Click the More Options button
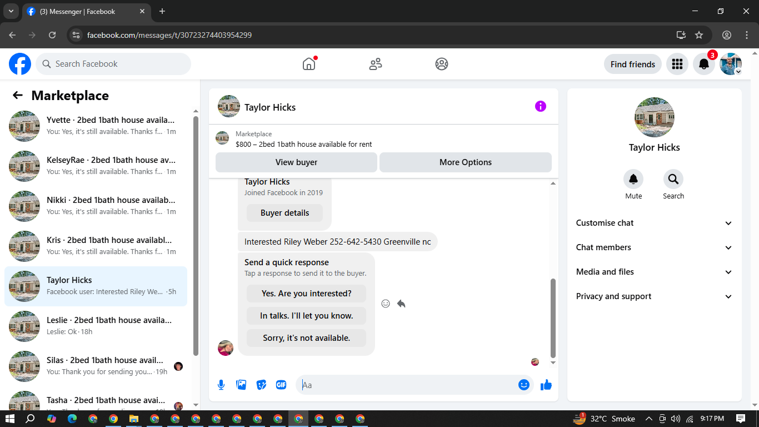 (x=466, y=162)
